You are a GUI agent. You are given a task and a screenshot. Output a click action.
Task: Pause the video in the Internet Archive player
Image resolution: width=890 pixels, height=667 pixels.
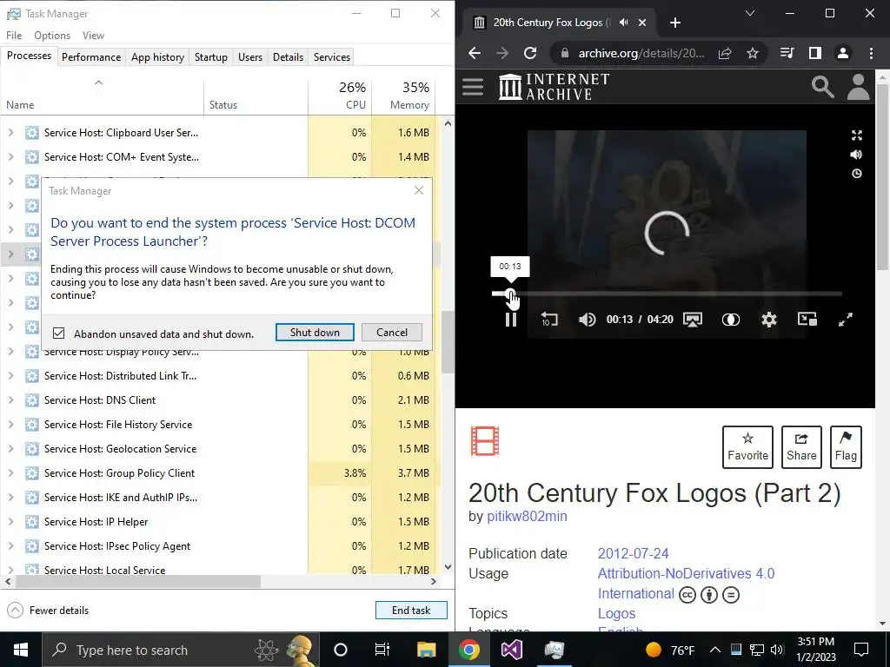511,320
